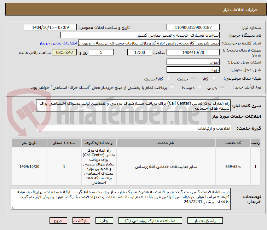
Task: Select the متوسط purchase type radio
Action: coord(200,87)
